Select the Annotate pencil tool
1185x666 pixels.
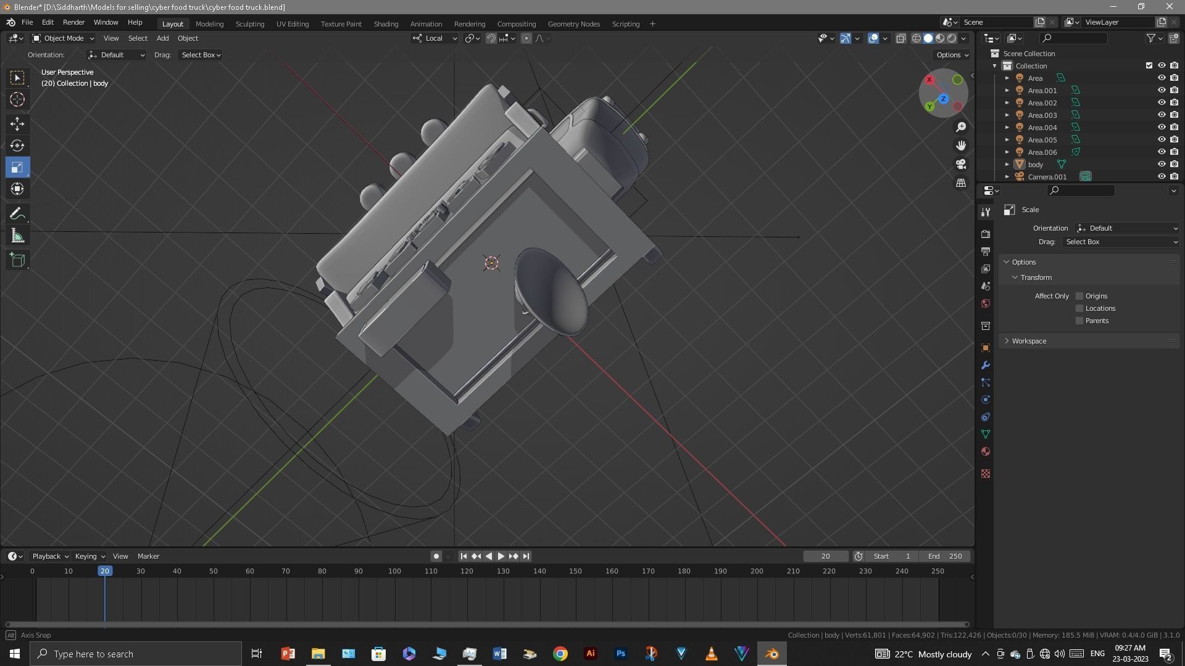pyautogui.click(x=17, y=214)
